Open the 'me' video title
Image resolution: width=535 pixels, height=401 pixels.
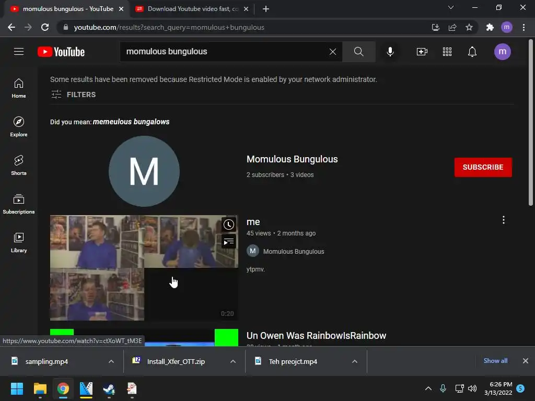point(253,222)
